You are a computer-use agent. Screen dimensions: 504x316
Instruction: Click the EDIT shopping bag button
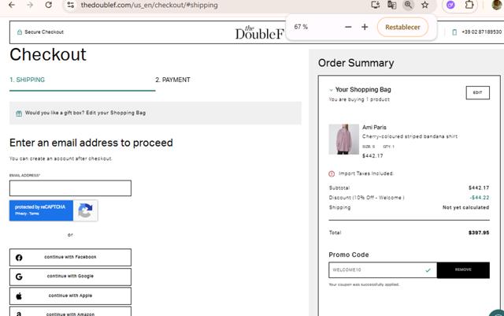pyautogui.click(x=478, y=93)
